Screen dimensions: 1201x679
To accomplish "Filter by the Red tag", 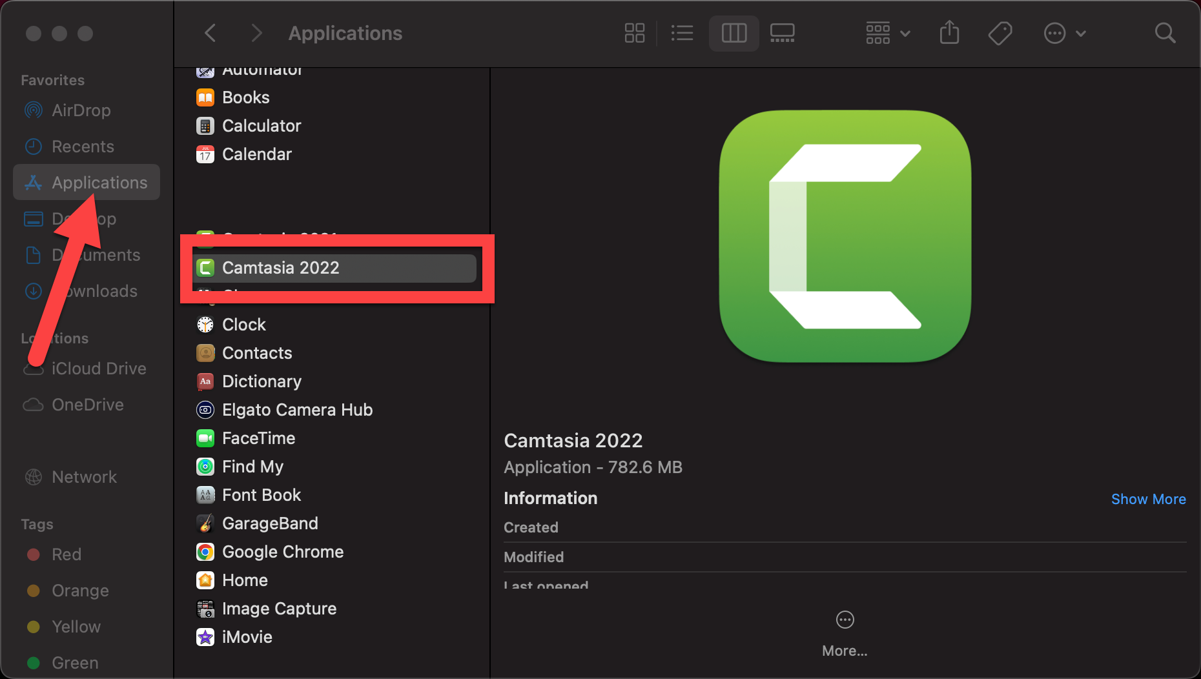I will [66, 554].
